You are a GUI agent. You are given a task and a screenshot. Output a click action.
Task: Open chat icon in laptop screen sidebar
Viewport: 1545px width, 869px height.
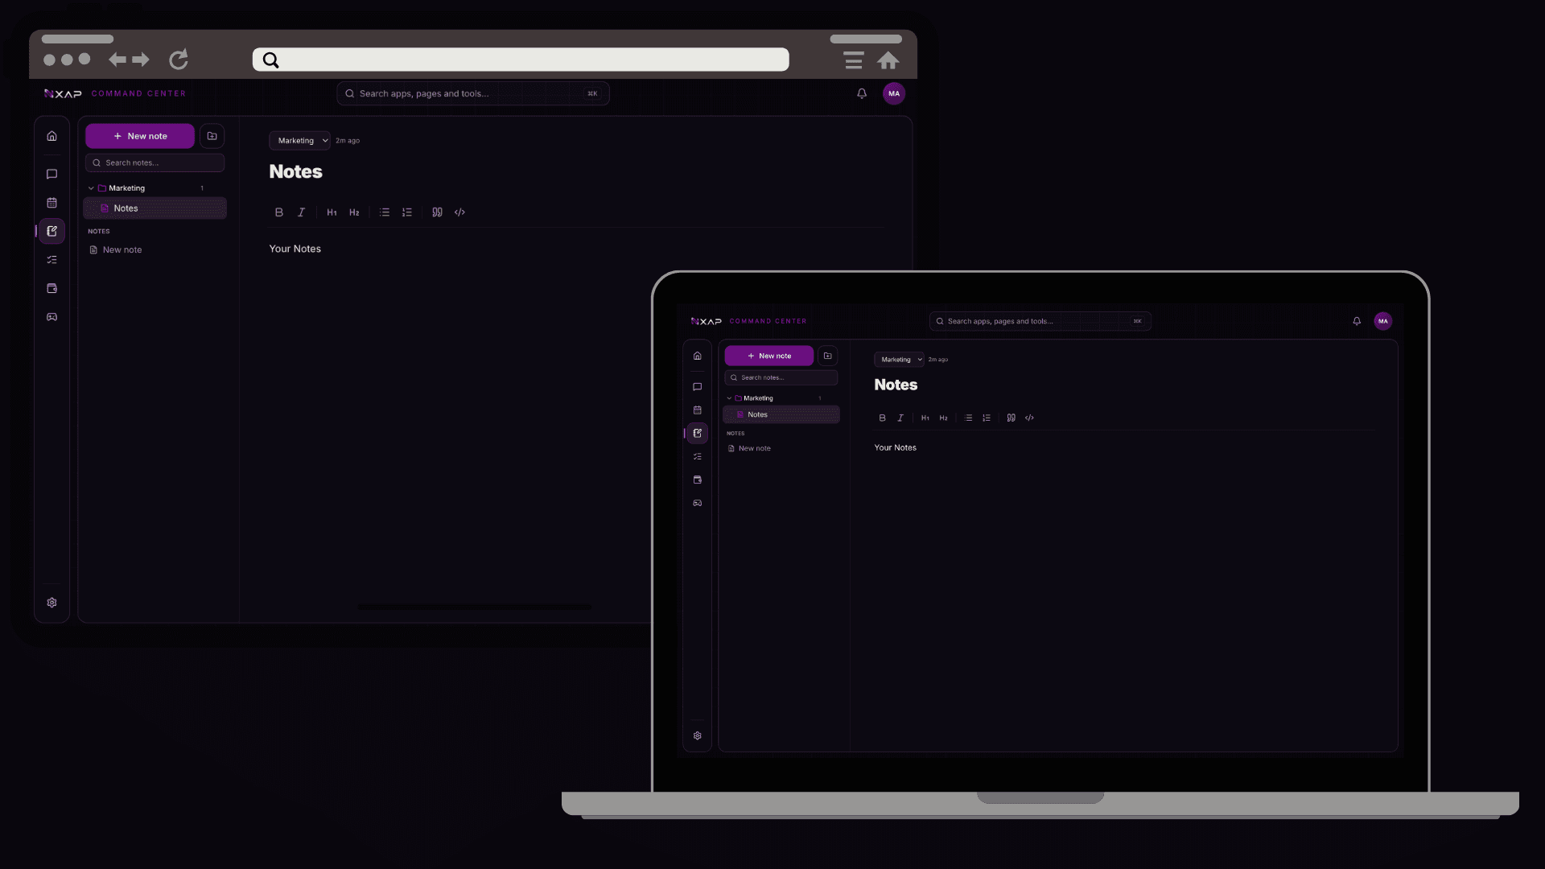698,387
